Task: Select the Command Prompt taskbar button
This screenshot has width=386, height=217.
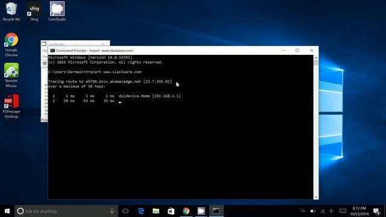Action: 216,211
